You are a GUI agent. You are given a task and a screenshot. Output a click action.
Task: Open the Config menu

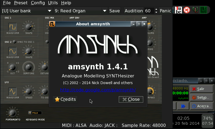tap(38, 3)
